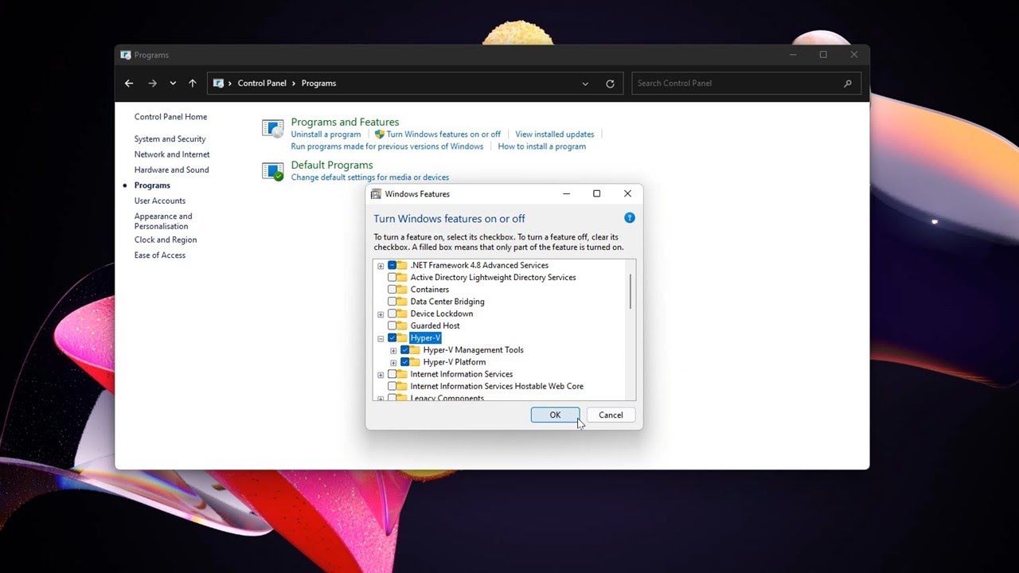Click the Hyper-V Platform folder icon

[415, 362]
